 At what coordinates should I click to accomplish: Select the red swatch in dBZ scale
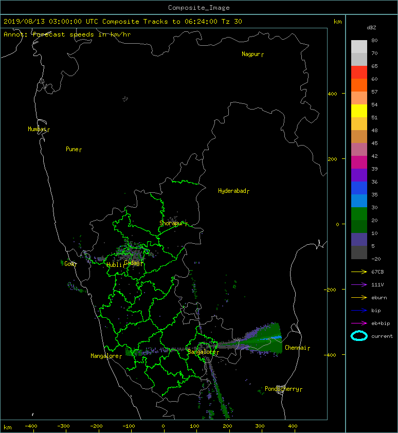point(359,72)
